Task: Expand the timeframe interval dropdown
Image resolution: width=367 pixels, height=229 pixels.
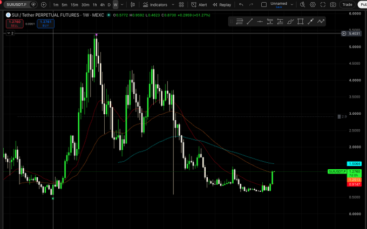Action: (x=122, y=5)
